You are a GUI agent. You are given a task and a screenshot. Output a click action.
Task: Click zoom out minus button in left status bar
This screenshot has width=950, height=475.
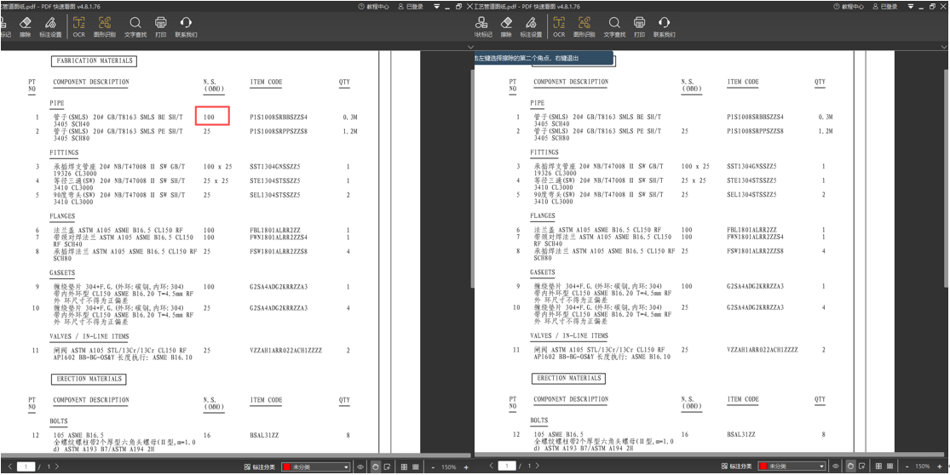432,466
